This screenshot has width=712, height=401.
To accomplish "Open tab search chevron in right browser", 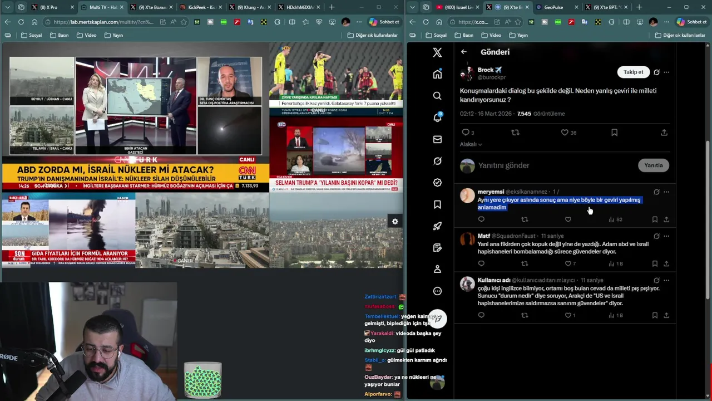I will click(x=412, y=7).
